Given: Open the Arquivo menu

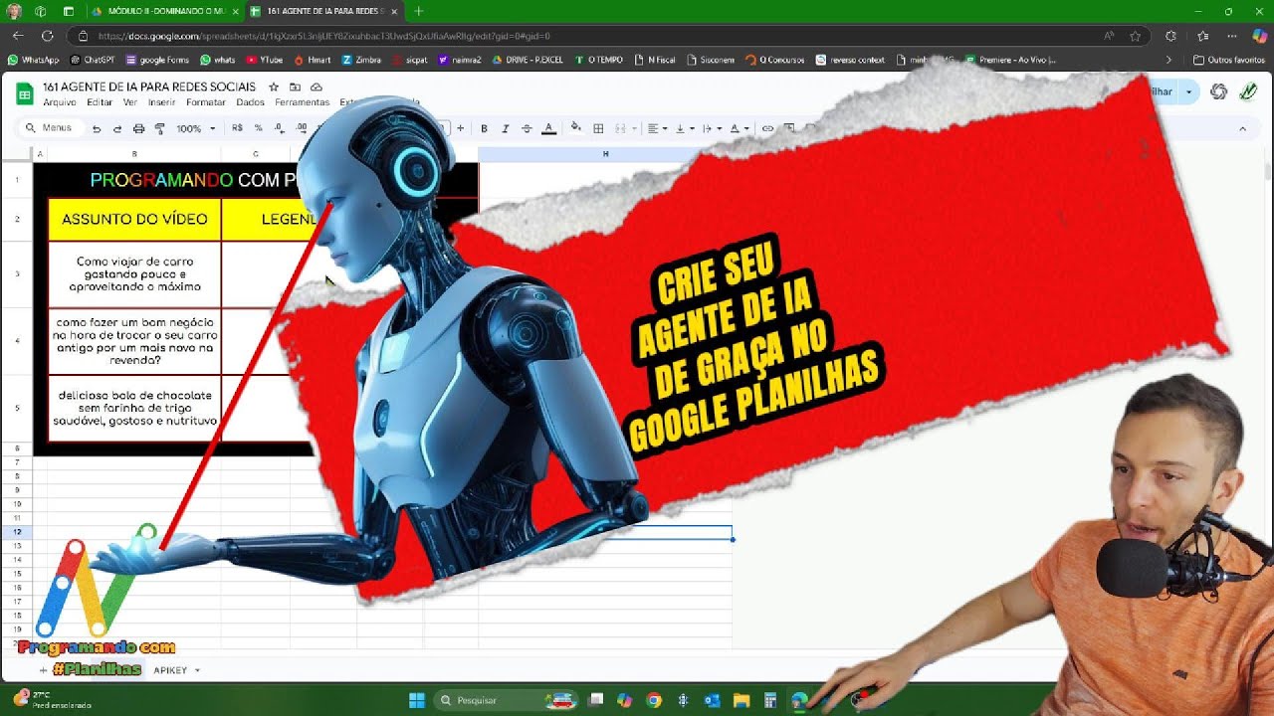Looking at the screenshot, I should [x=60, y=102].
